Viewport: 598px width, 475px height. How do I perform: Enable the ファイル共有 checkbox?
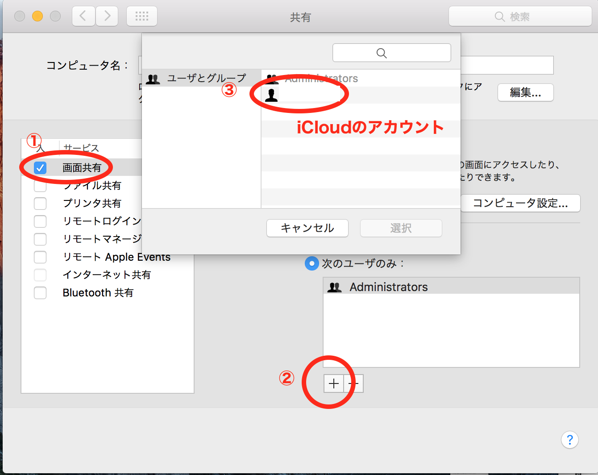40,186
